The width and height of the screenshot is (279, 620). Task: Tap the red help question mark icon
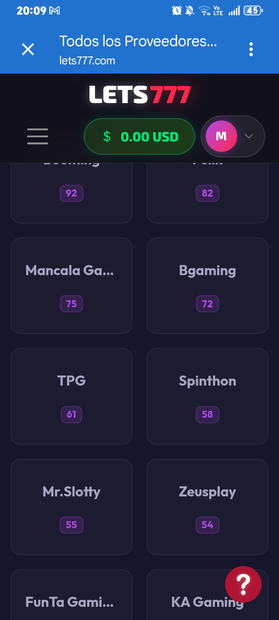pyautogui.click(x=243, y=584)
